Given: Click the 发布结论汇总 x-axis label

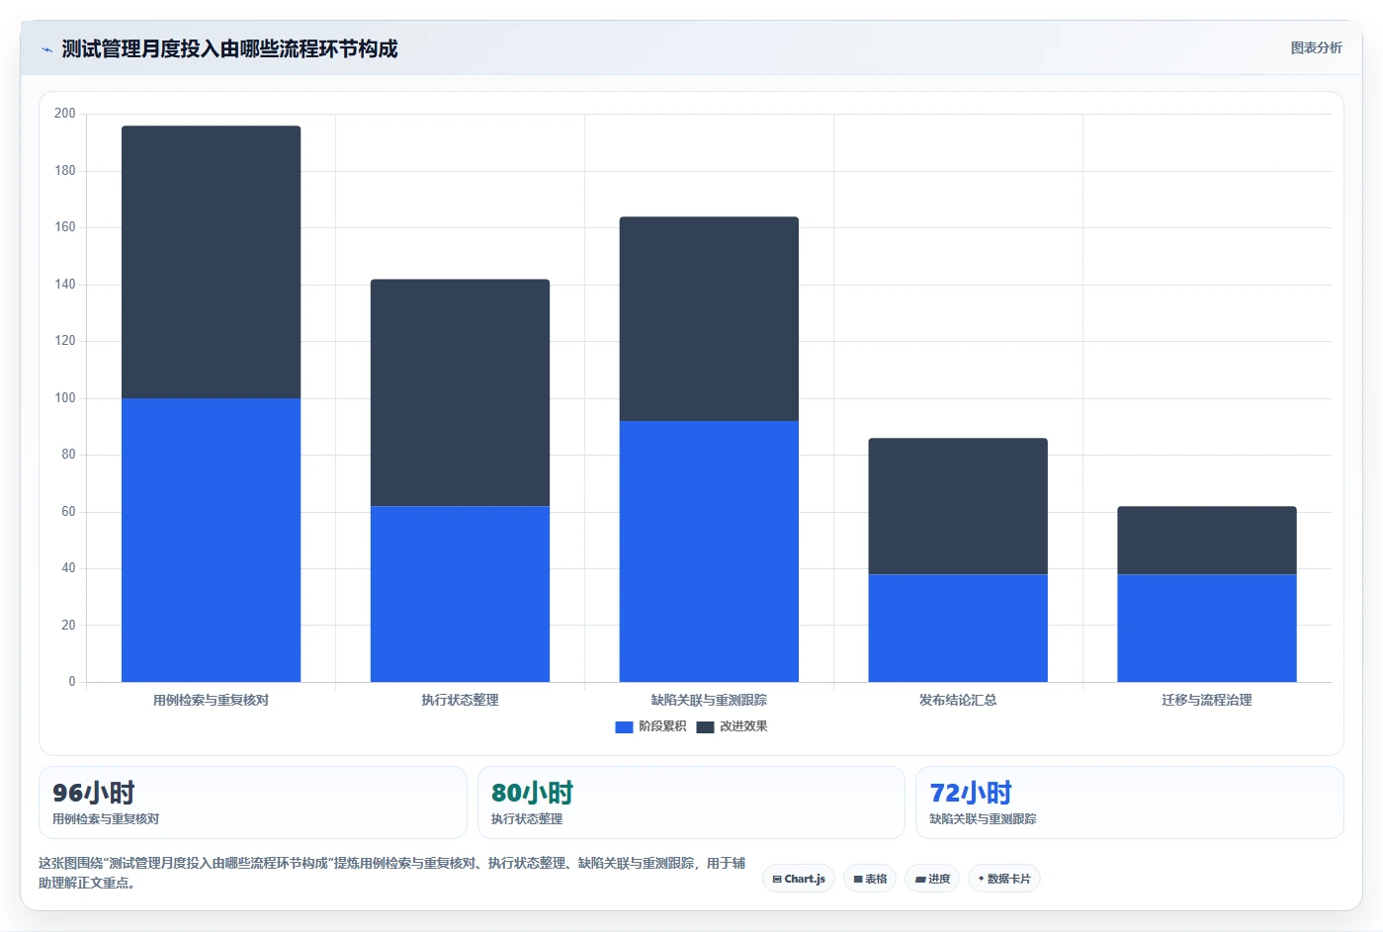Looking at the screenshot, I should (x=958, y=700).
